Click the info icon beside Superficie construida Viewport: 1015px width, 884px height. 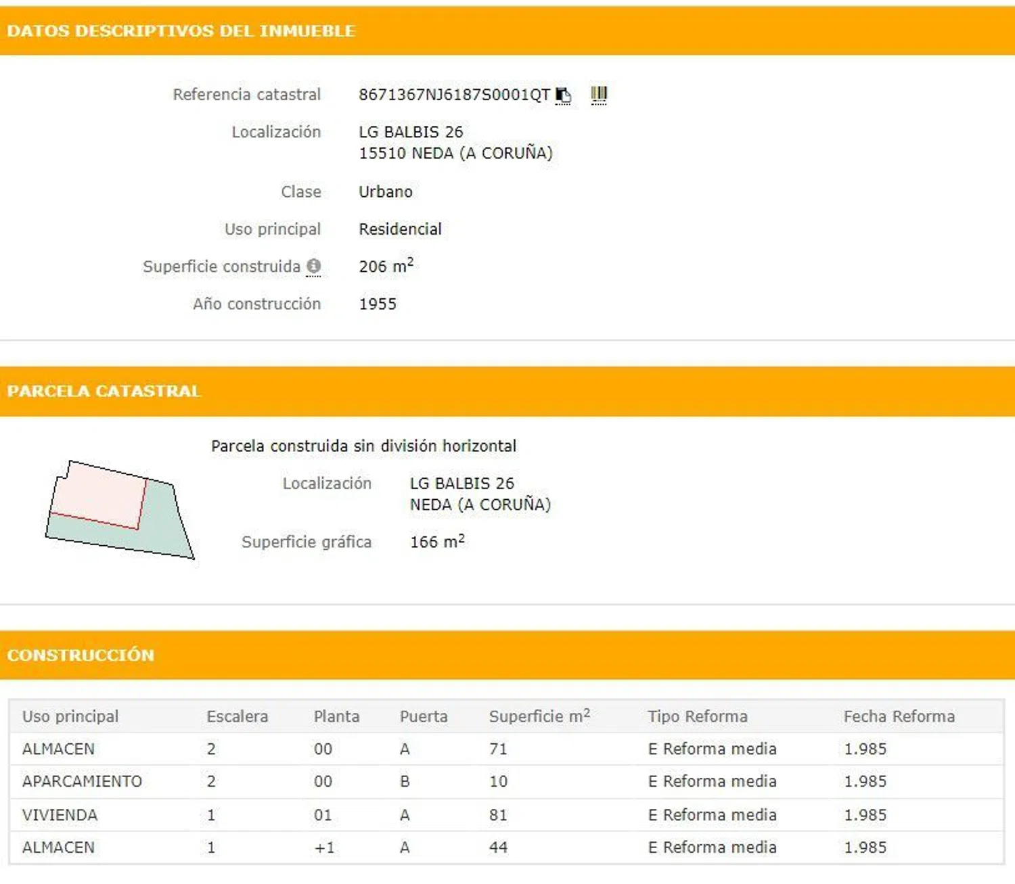313,266
